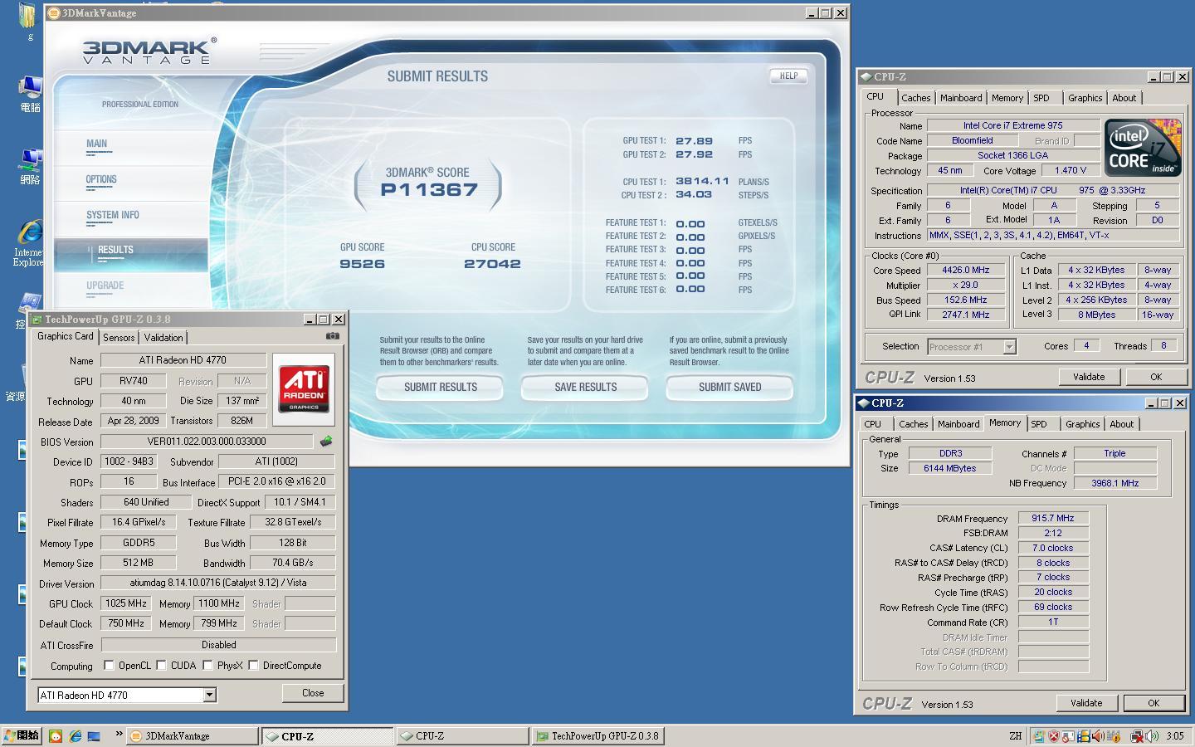The image size is (1195, 747).
Task: Click the Close button in GPU-Z
Action: pyautogui.click(x=313, y=693)
